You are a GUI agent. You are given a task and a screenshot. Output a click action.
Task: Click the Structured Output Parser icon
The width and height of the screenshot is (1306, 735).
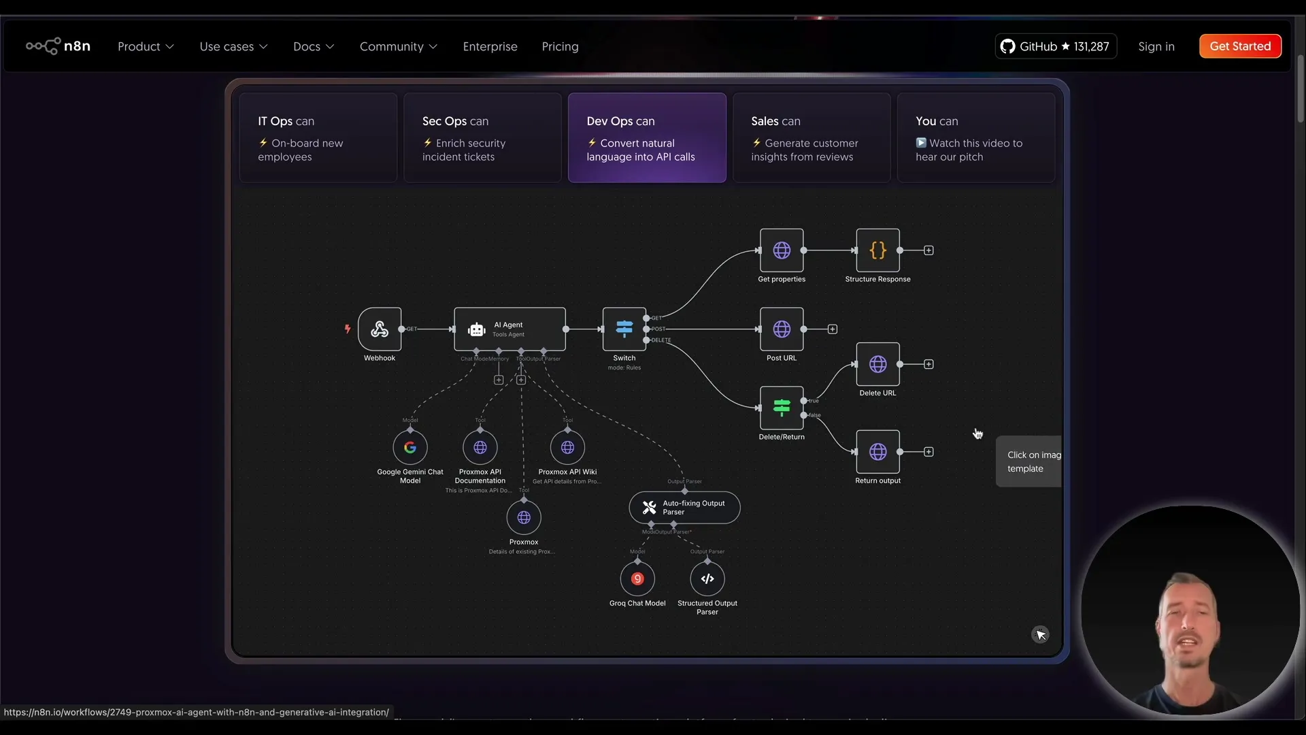[707, 579]
